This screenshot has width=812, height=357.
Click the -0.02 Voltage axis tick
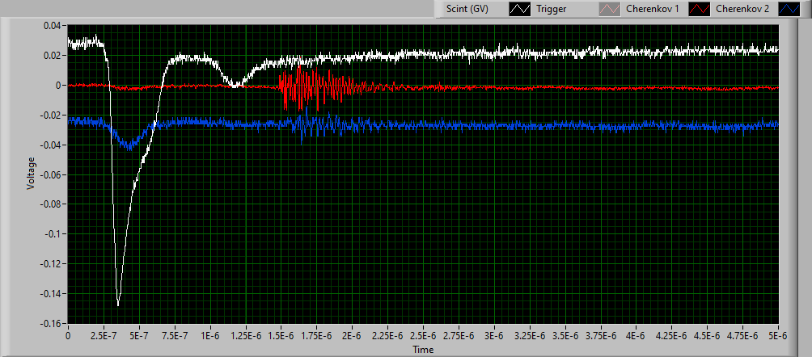point(51,115)
